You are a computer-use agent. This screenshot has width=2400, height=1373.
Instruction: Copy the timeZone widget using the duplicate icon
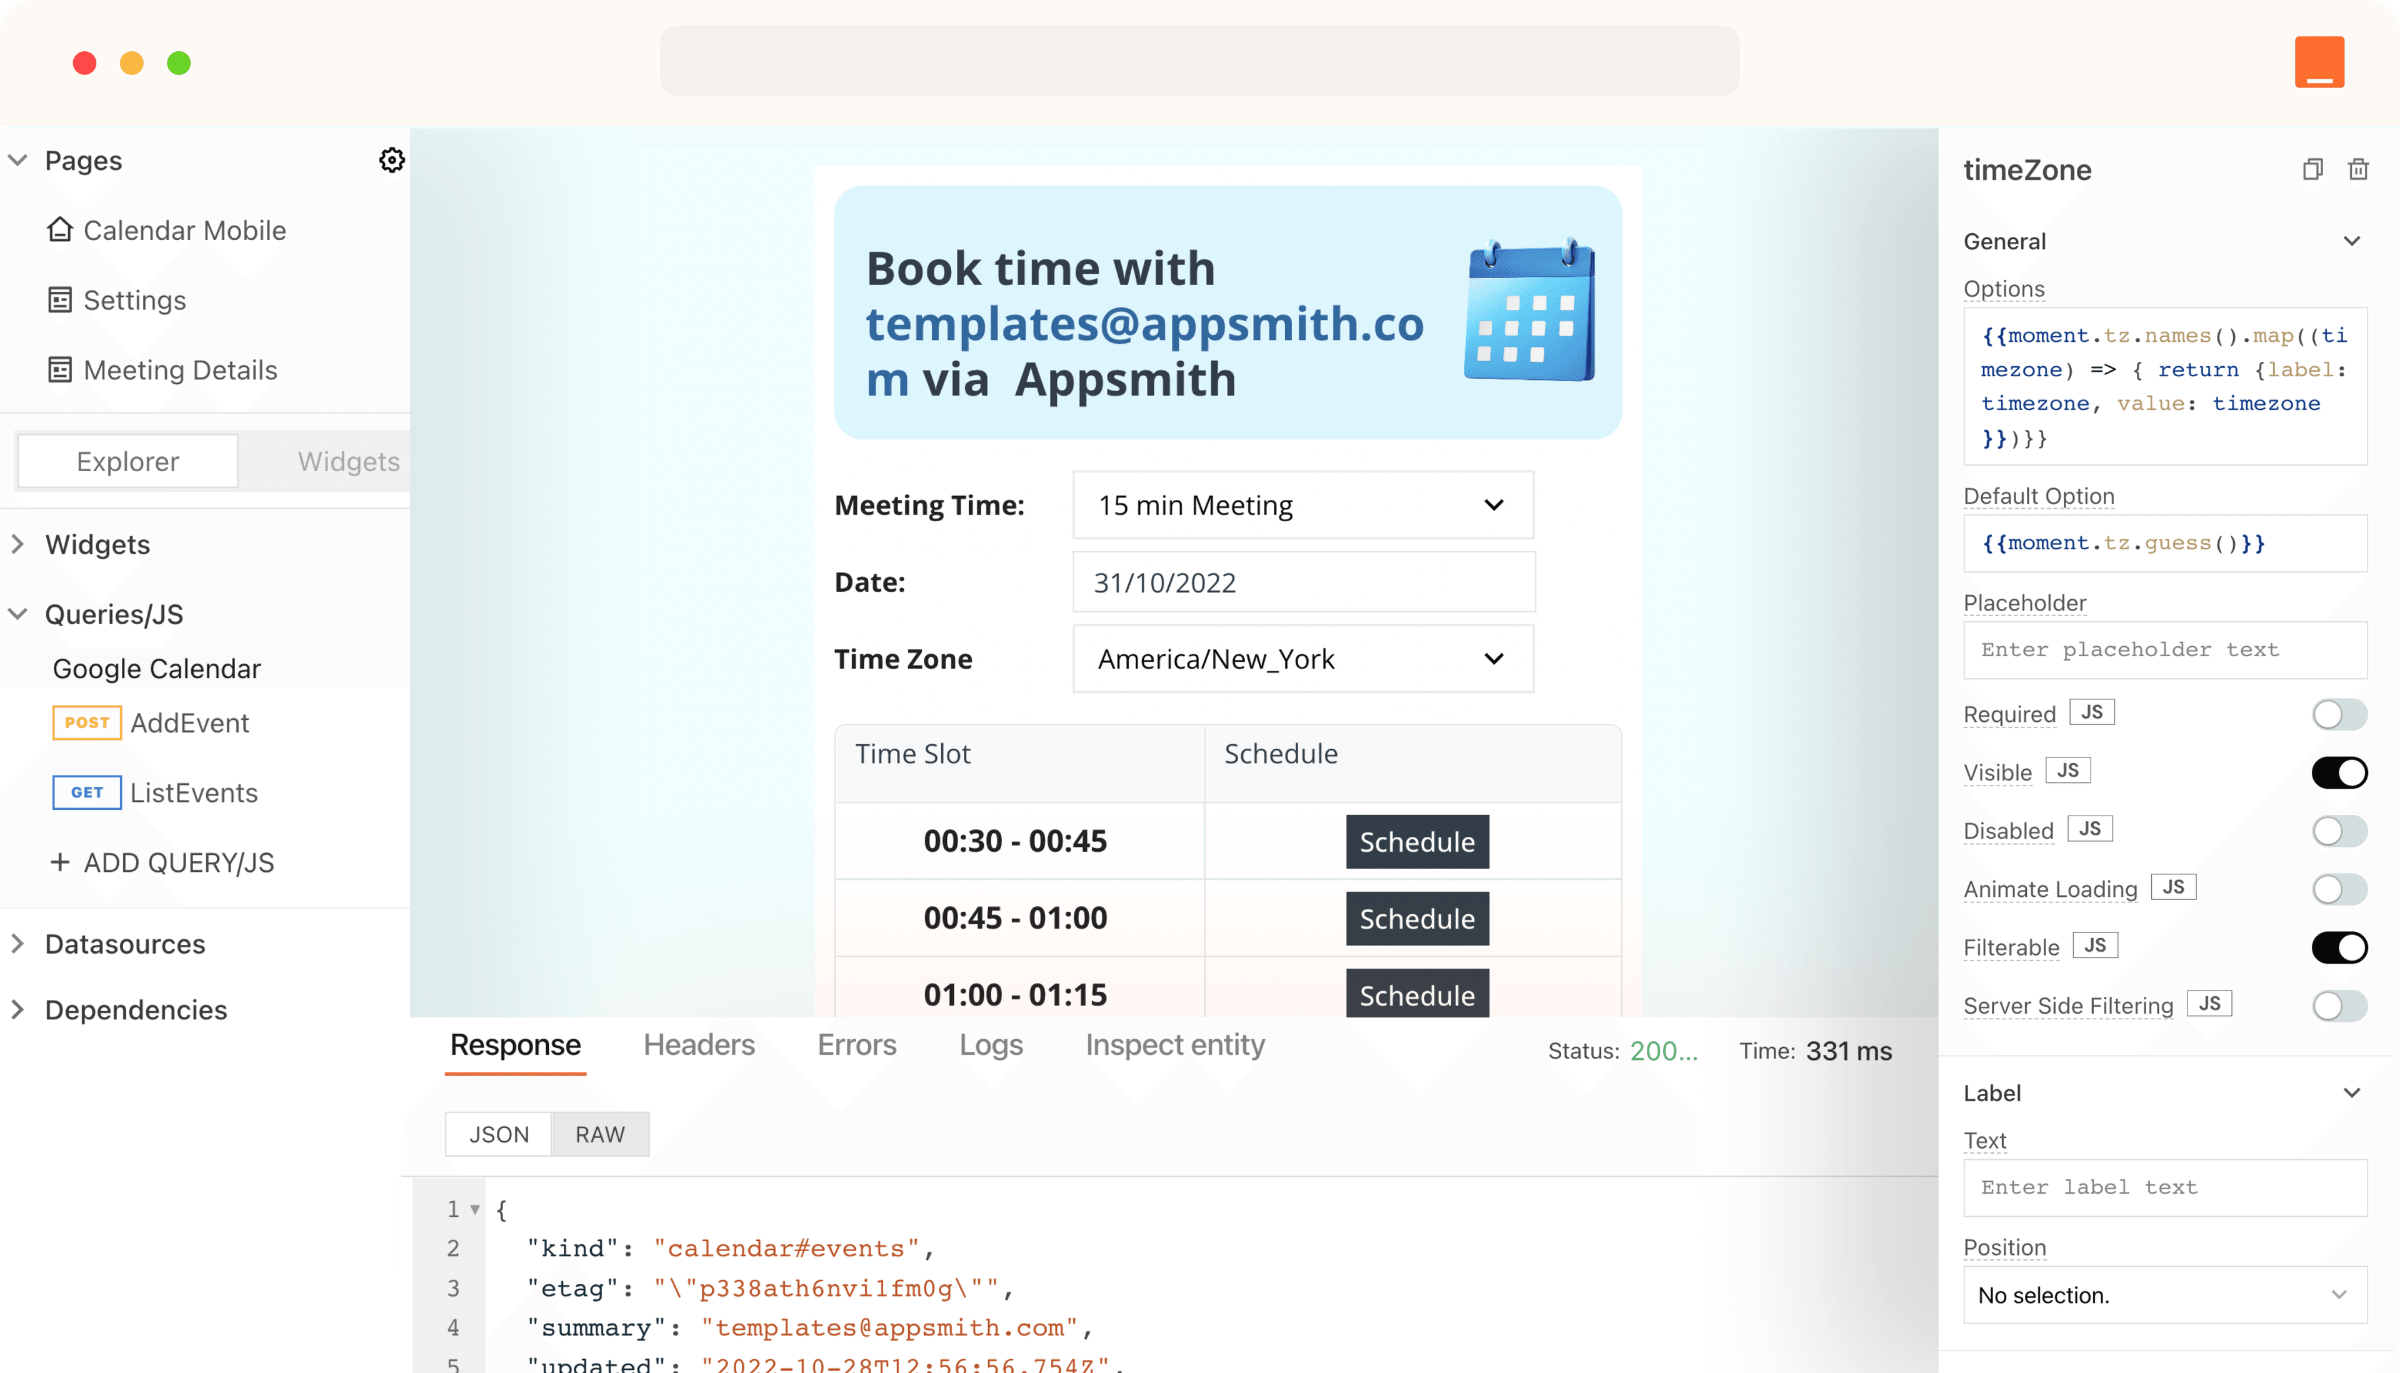pyautogui.click(x=2312, y=169)
